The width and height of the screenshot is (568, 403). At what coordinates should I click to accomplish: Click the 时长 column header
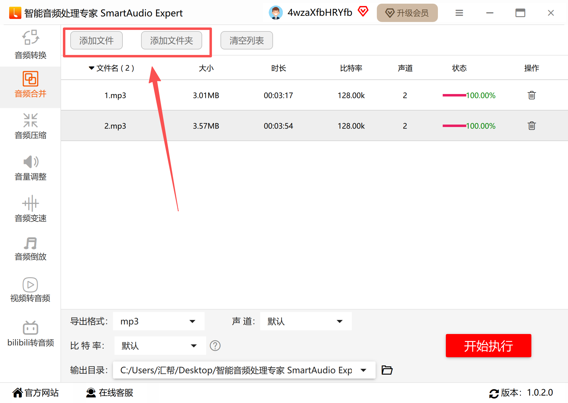pyautogui.click(x=279, y=68)
